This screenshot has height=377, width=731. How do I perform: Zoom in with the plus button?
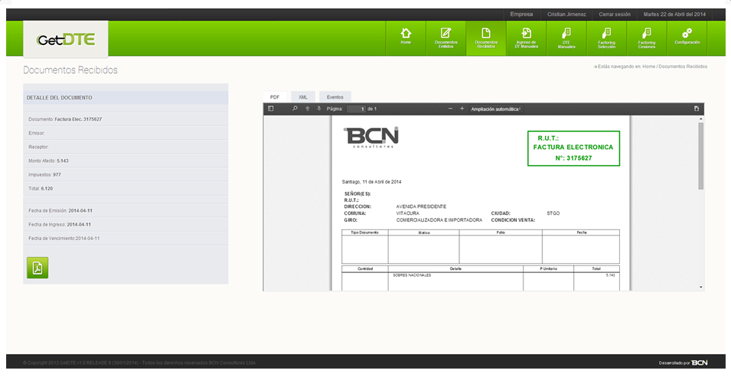point(462,109)
